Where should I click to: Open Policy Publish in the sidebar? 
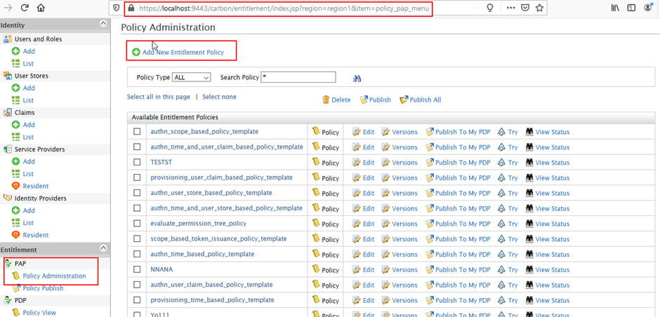coord(43,288)
